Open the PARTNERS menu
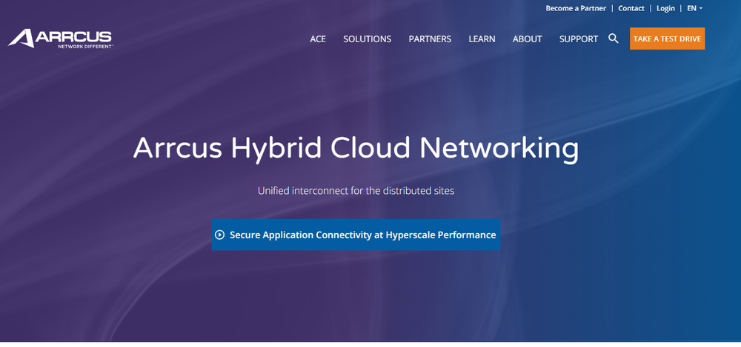 pos(430,39)
